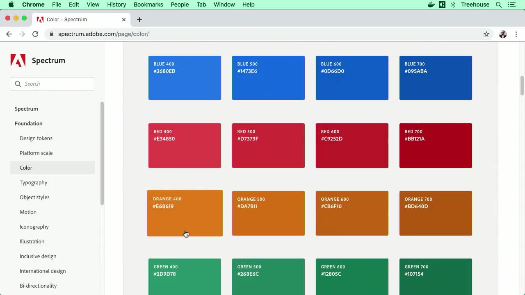Click the Adobe logo in sidebar
Image resolution: width=525 pixels, height=295 pixels.
(x=18, y=60)
